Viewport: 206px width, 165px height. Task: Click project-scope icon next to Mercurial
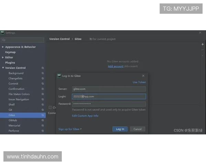(x=43, y=125)
